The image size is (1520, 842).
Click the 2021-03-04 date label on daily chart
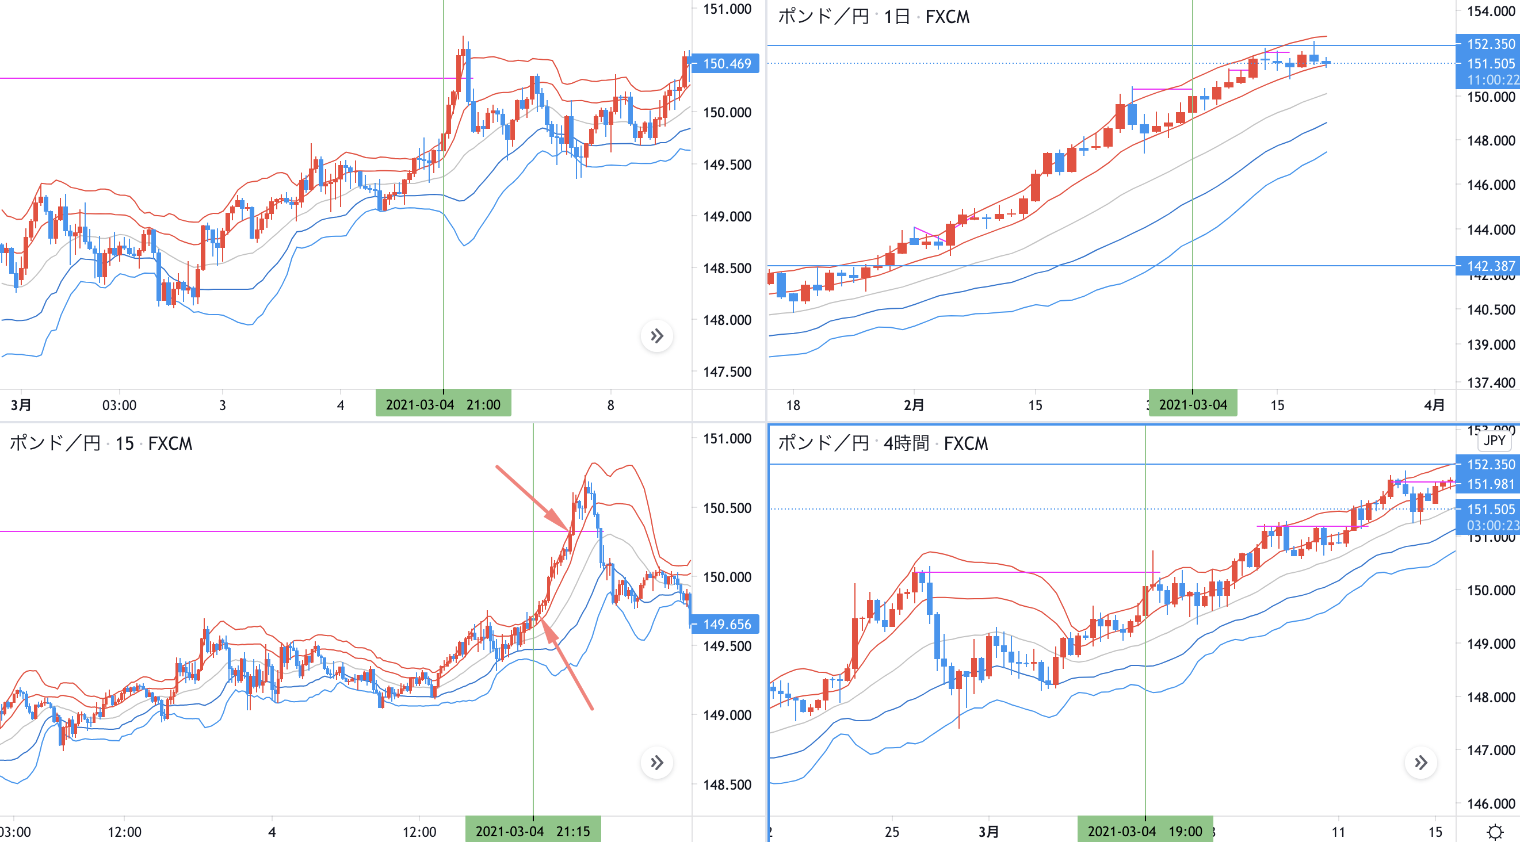click(x=1193, y=405)
